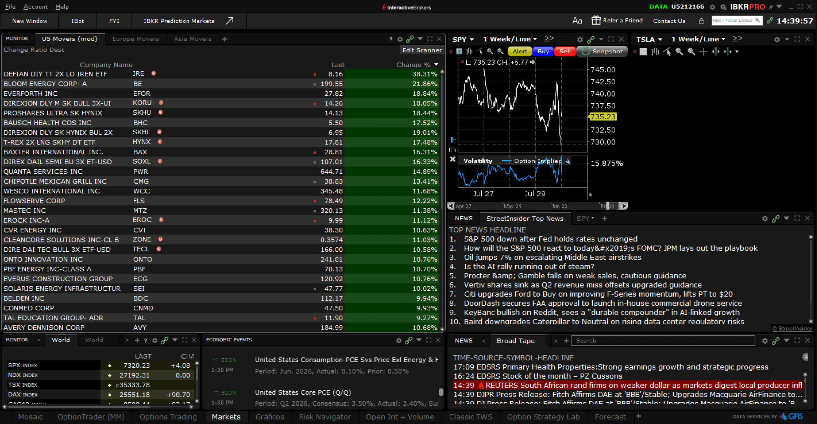Click the first magnifier zoom icon in SPY toolbar

click(490, 51)
